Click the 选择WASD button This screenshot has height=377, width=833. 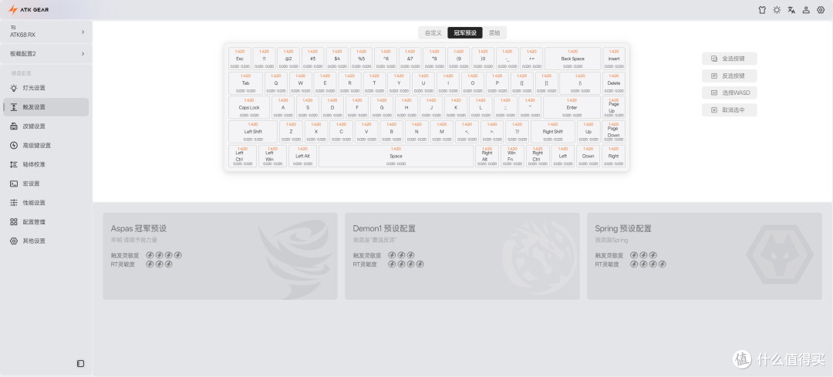pyautogui.click(x=729, y=93)
